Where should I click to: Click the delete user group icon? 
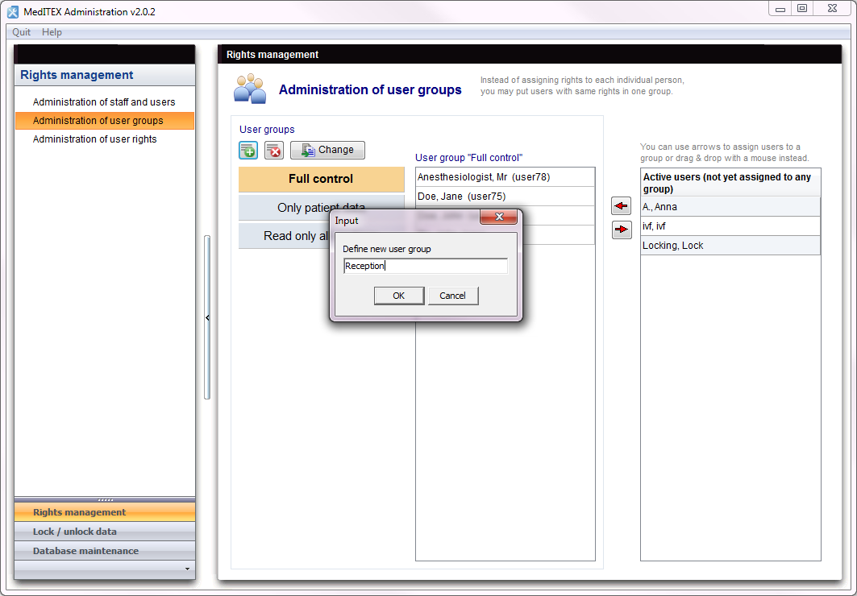274,150
